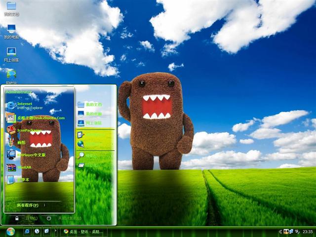Click the network computers tray icon
316x237 pixels.
click(x=291, y=232)
